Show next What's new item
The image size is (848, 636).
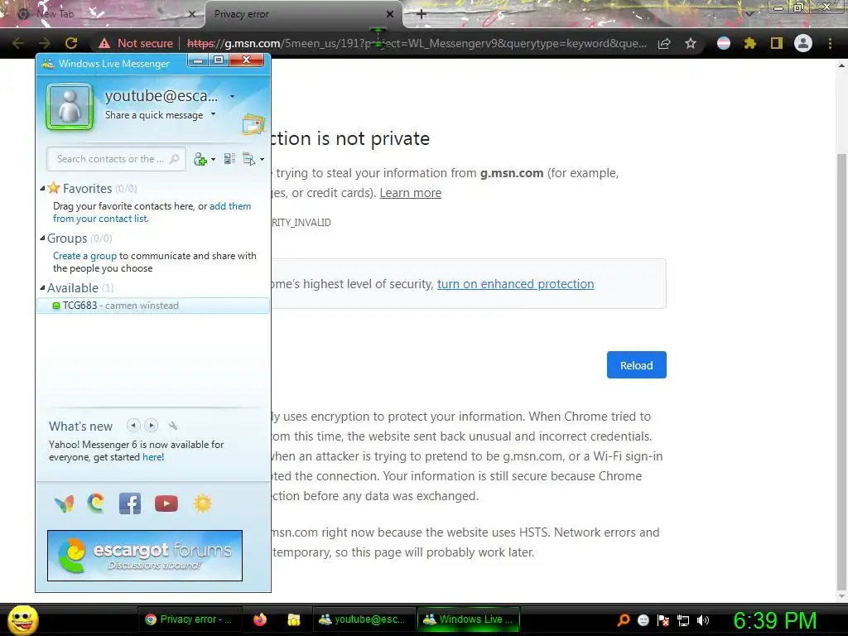pos(152,426)
